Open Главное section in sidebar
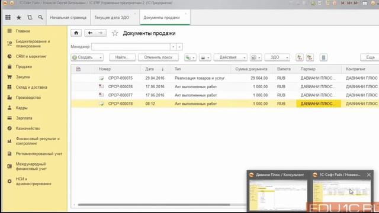The image size is (379, 213). (23, 31)
